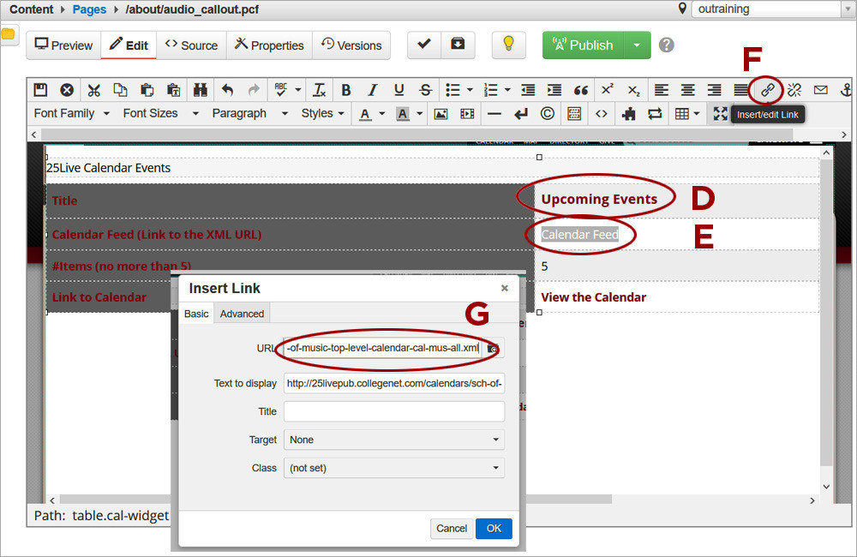Click the Copy icon
The height and width of the screenshot is (557, 857).
click(x=120, y=90)
